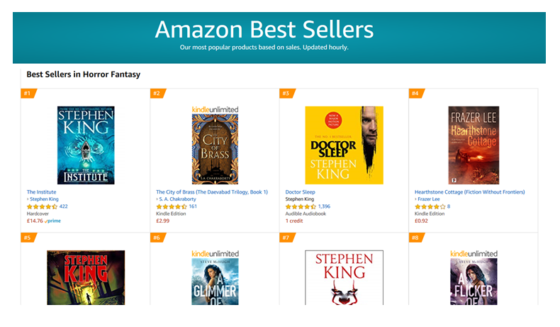Click the #4 rank badge
Screen dimensions: 560x327
coord(416,94)
